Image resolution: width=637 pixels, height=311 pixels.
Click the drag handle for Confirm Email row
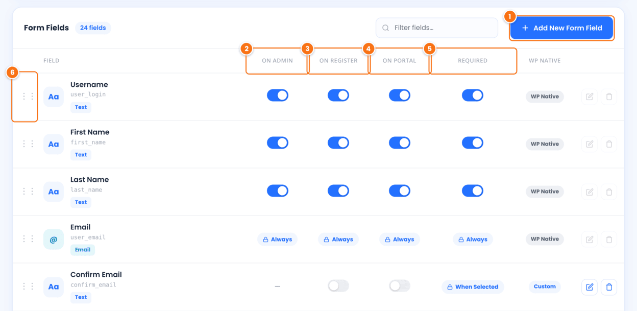[28, 286]
